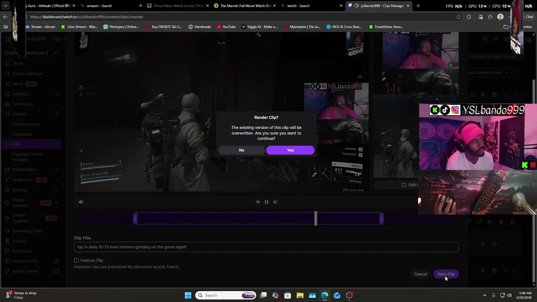Open the FrankDimes Stream bookmark
This screenshot has width=537, height=302.
click(x=386, y=27)
